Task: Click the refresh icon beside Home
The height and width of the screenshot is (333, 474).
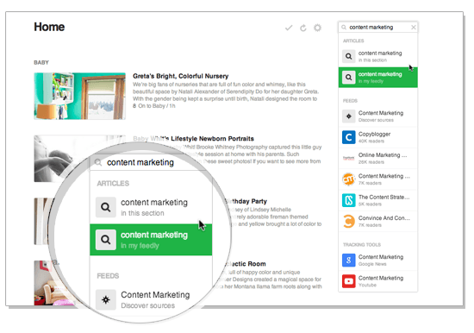Action: point(302,28)
